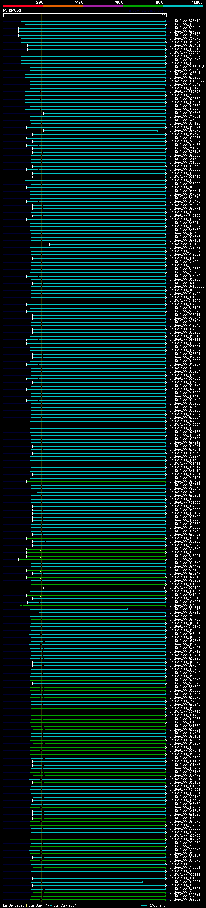Open hit UniRef100_C9SIM8
Screen dimensions: 206x908
(185, 772)
